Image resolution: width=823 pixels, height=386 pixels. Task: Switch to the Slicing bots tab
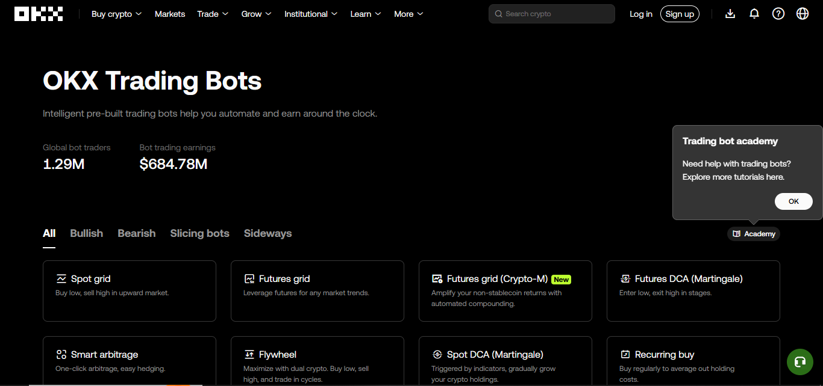click(x=200, y=233)
